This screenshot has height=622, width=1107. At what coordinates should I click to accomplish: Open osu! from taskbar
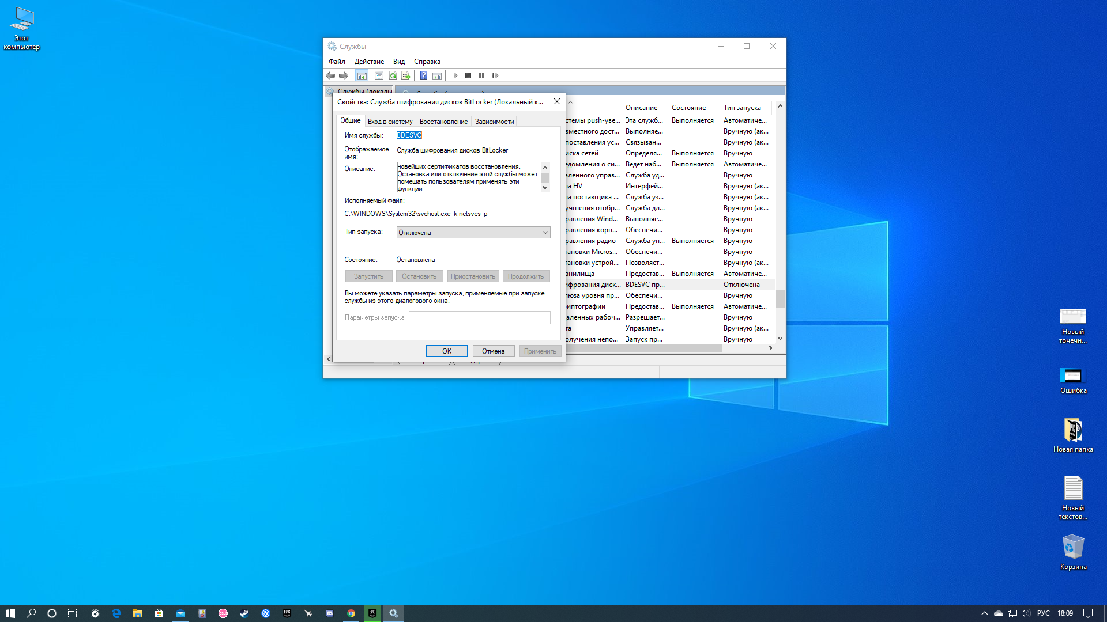pos(223,613)
